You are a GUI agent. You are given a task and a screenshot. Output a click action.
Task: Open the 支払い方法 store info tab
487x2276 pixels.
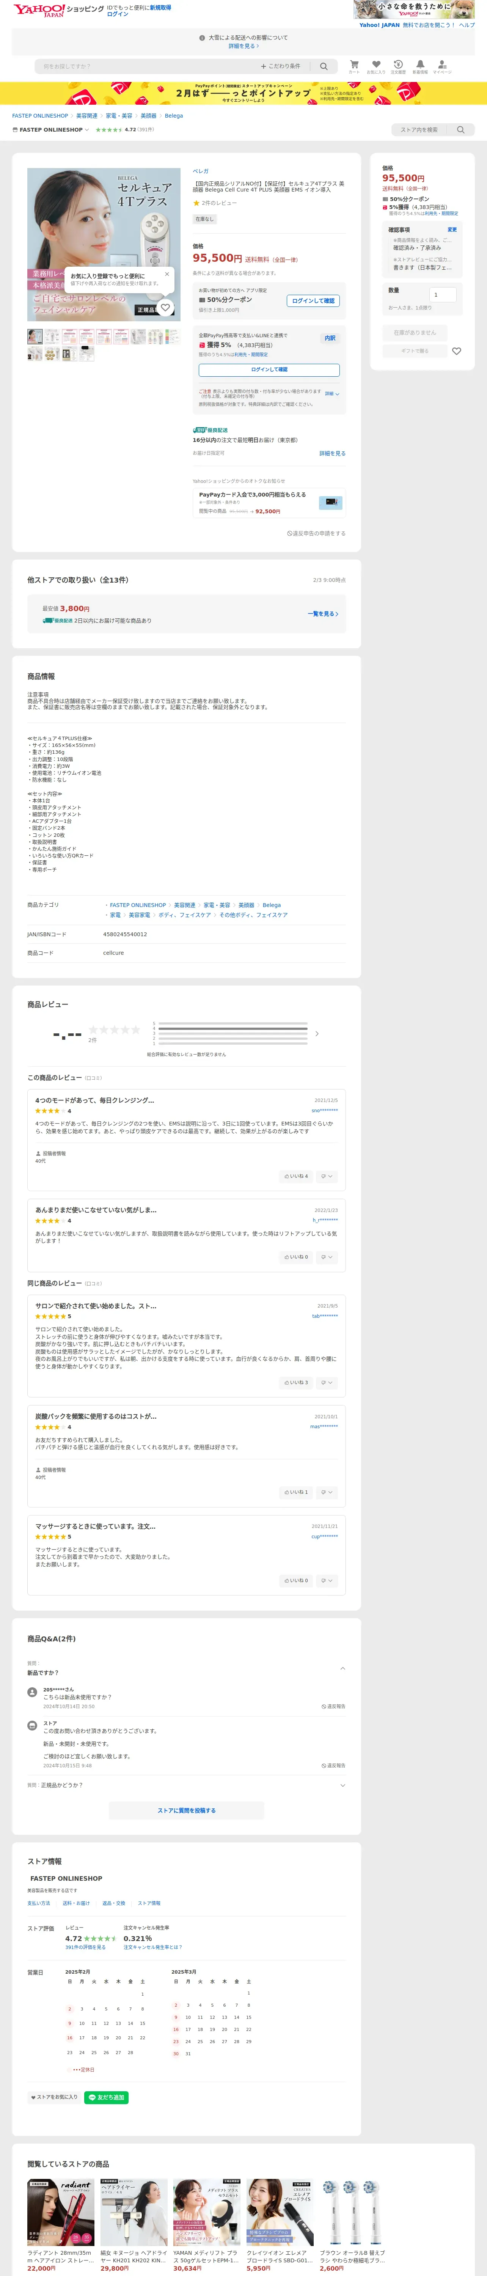coord(39,1903)
